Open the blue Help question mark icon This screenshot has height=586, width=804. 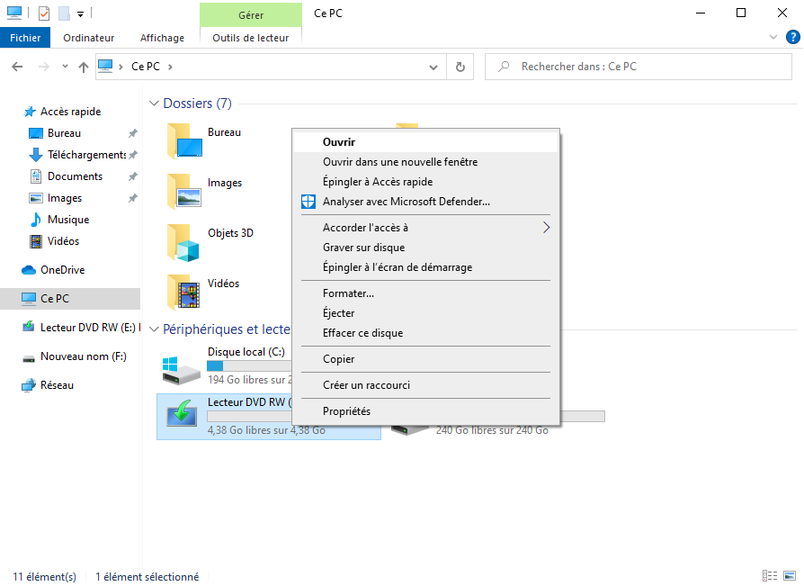pyautogui.click(x=792, y=37)
